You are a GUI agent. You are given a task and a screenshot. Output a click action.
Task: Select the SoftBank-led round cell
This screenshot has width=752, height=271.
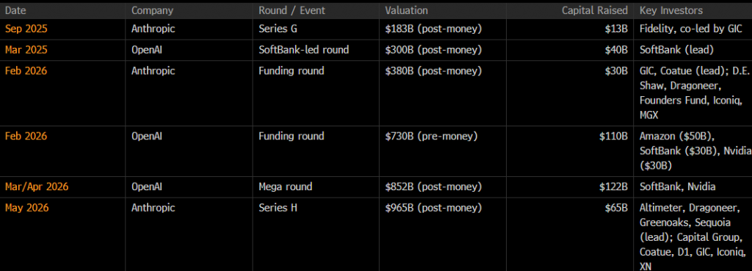point(303,50)
